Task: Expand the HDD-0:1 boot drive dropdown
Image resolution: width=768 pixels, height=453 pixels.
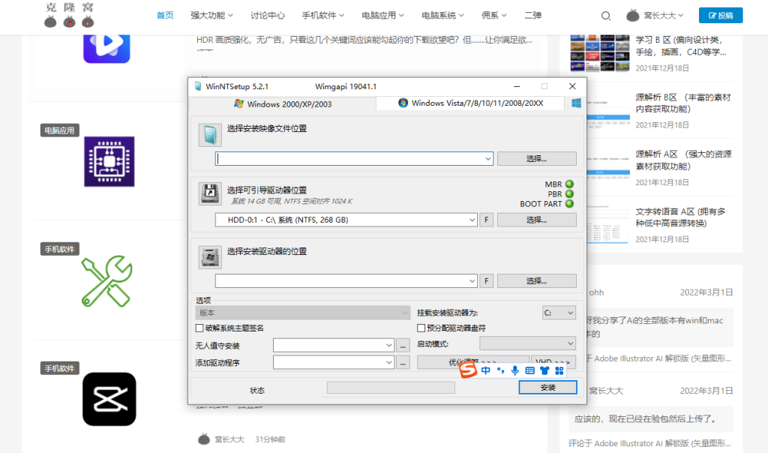Action: [472, 220]
